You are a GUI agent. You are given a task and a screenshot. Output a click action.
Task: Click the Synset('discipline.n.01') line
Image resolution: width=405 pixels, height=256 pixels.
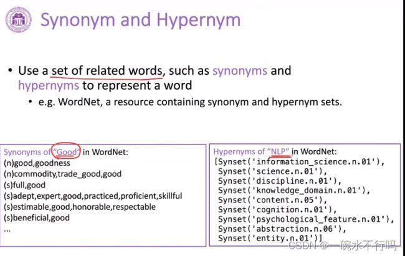click(280, 181)
